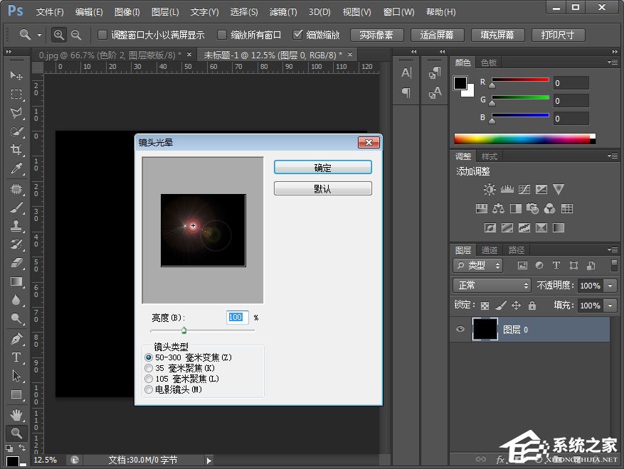This screenshot has height=469, width=624.
Task: Hide 图层 0 using eye icon
Action: click(x=460, y=329)
